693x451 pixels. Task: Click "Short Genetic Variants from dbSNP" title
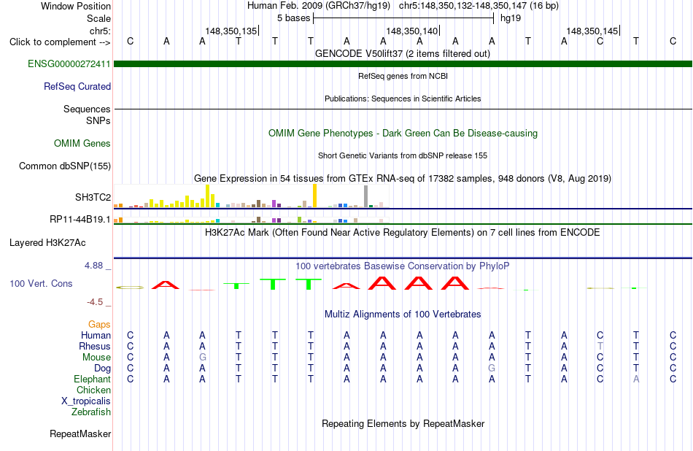(x=403, y=155)
